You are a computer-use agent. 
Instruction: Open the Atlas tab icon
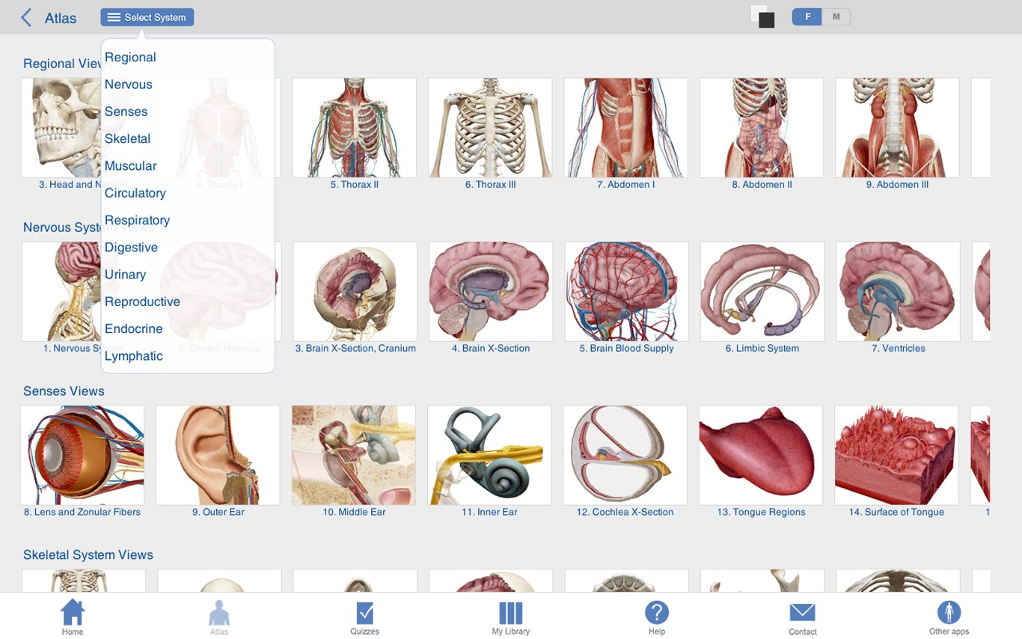click(x=219, y=612)
